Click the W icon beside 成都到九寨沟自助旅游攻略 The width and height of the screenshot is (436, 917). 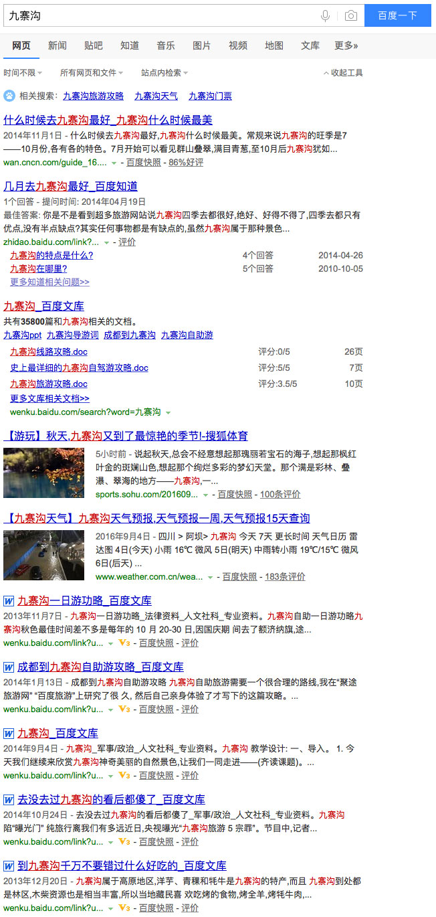pyautogui.click(x=9, y=667)
